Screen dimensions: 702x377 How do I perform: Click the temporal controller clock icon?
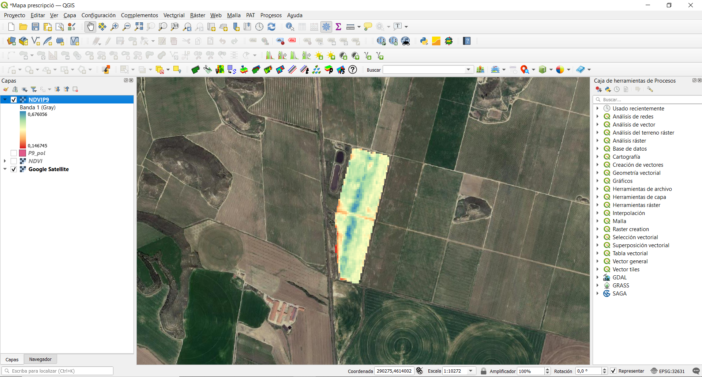pyautogui.click(x=259, y=27)
